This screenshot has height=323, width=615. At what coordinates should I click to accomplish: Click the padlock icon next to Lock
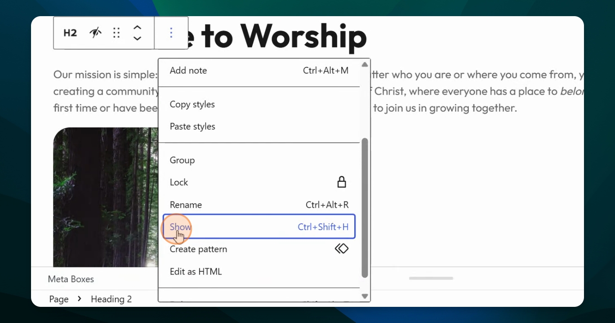342,182
